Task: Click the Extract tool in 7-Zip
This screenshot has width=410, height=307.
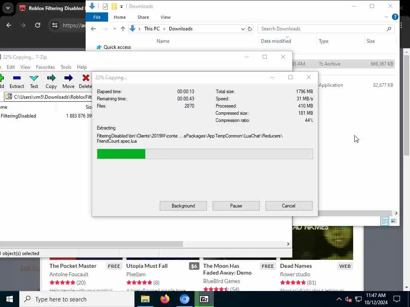Action: click(17, 82)
